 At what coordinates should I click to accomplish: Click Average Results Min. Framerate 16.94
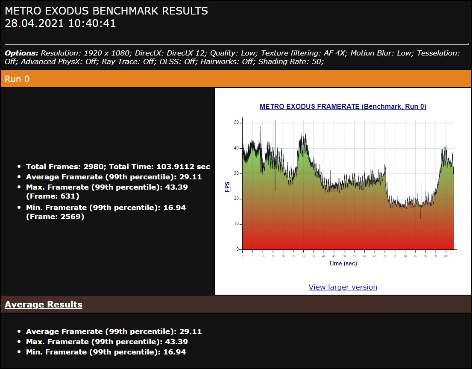pos(106,352)
